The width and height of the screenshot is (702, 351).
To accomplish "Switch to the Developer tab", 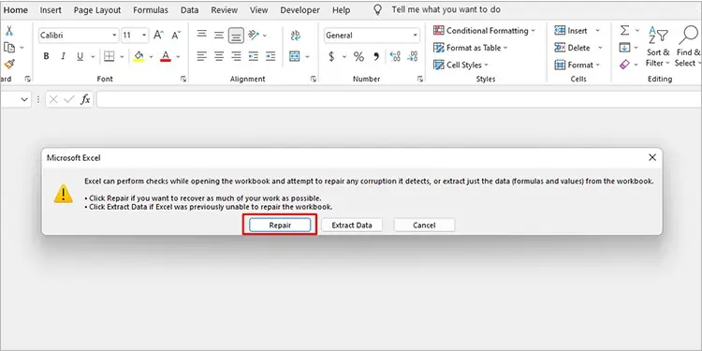I will click(300, 10).
